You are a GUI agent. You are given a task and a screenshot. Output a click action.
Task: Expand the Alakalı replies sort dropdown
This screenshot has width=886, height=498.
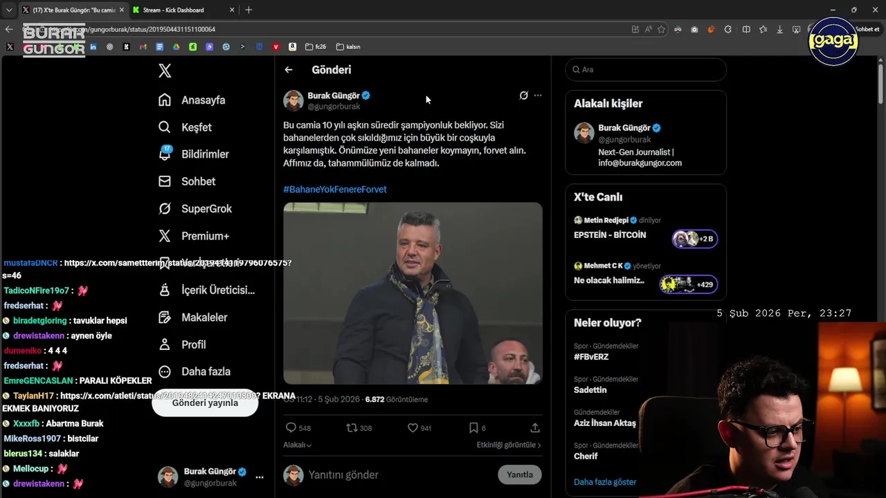(x=297, y=445)
